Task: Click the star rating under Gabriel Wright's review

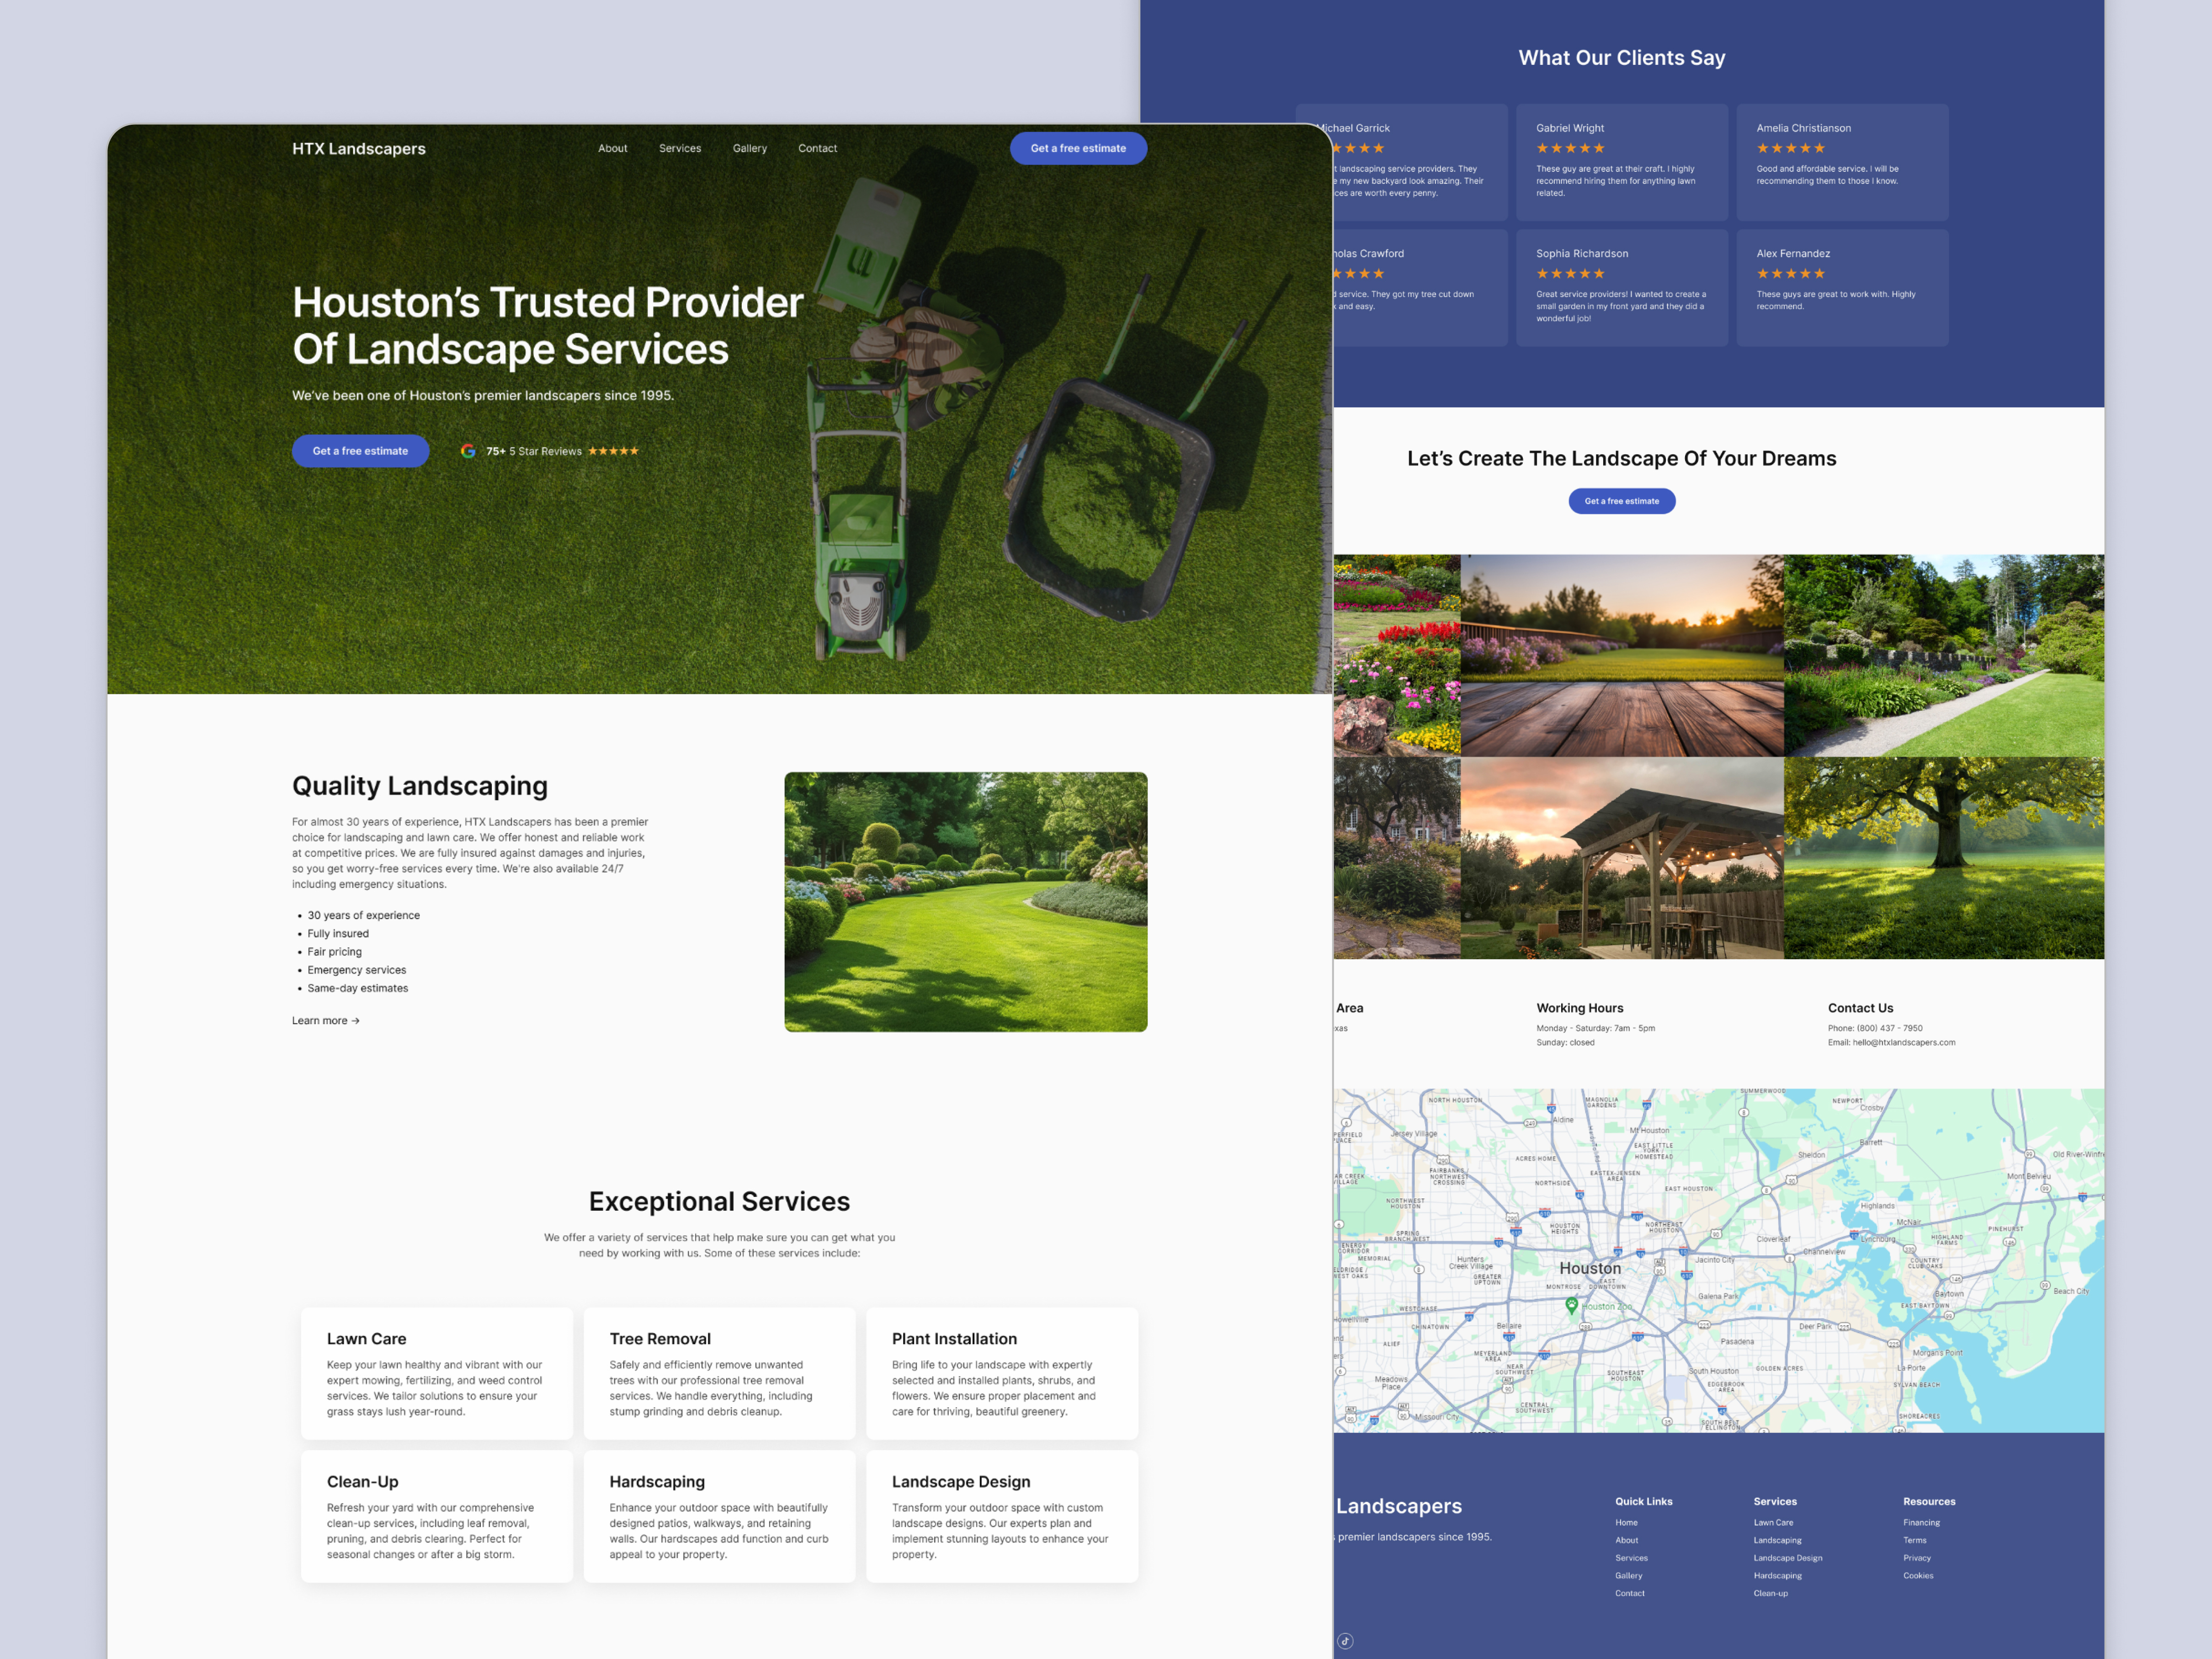Action: click(x=1570, y=147)
